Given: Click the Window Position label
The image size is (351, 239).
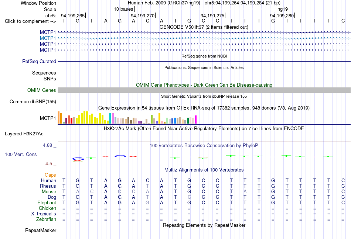Looking at the screenshot, I should 38,3.
